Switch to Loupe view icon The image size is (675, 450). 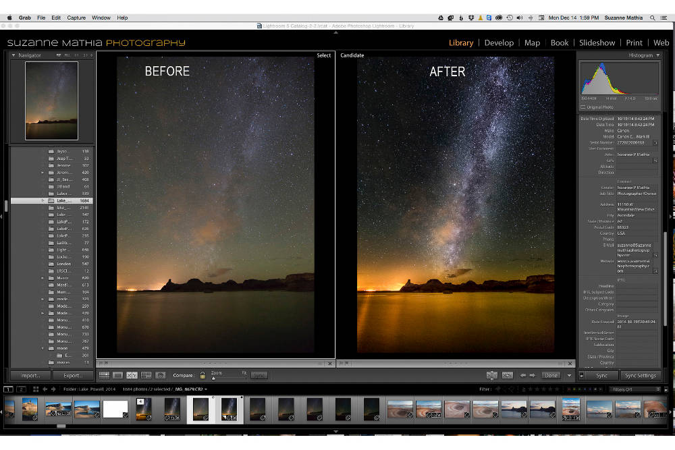coord(117,375)
